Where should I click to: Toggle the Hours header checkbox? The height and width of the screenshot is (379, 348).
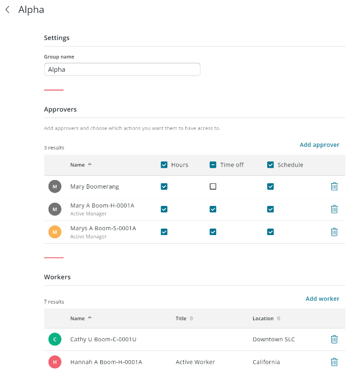(164, 165)
